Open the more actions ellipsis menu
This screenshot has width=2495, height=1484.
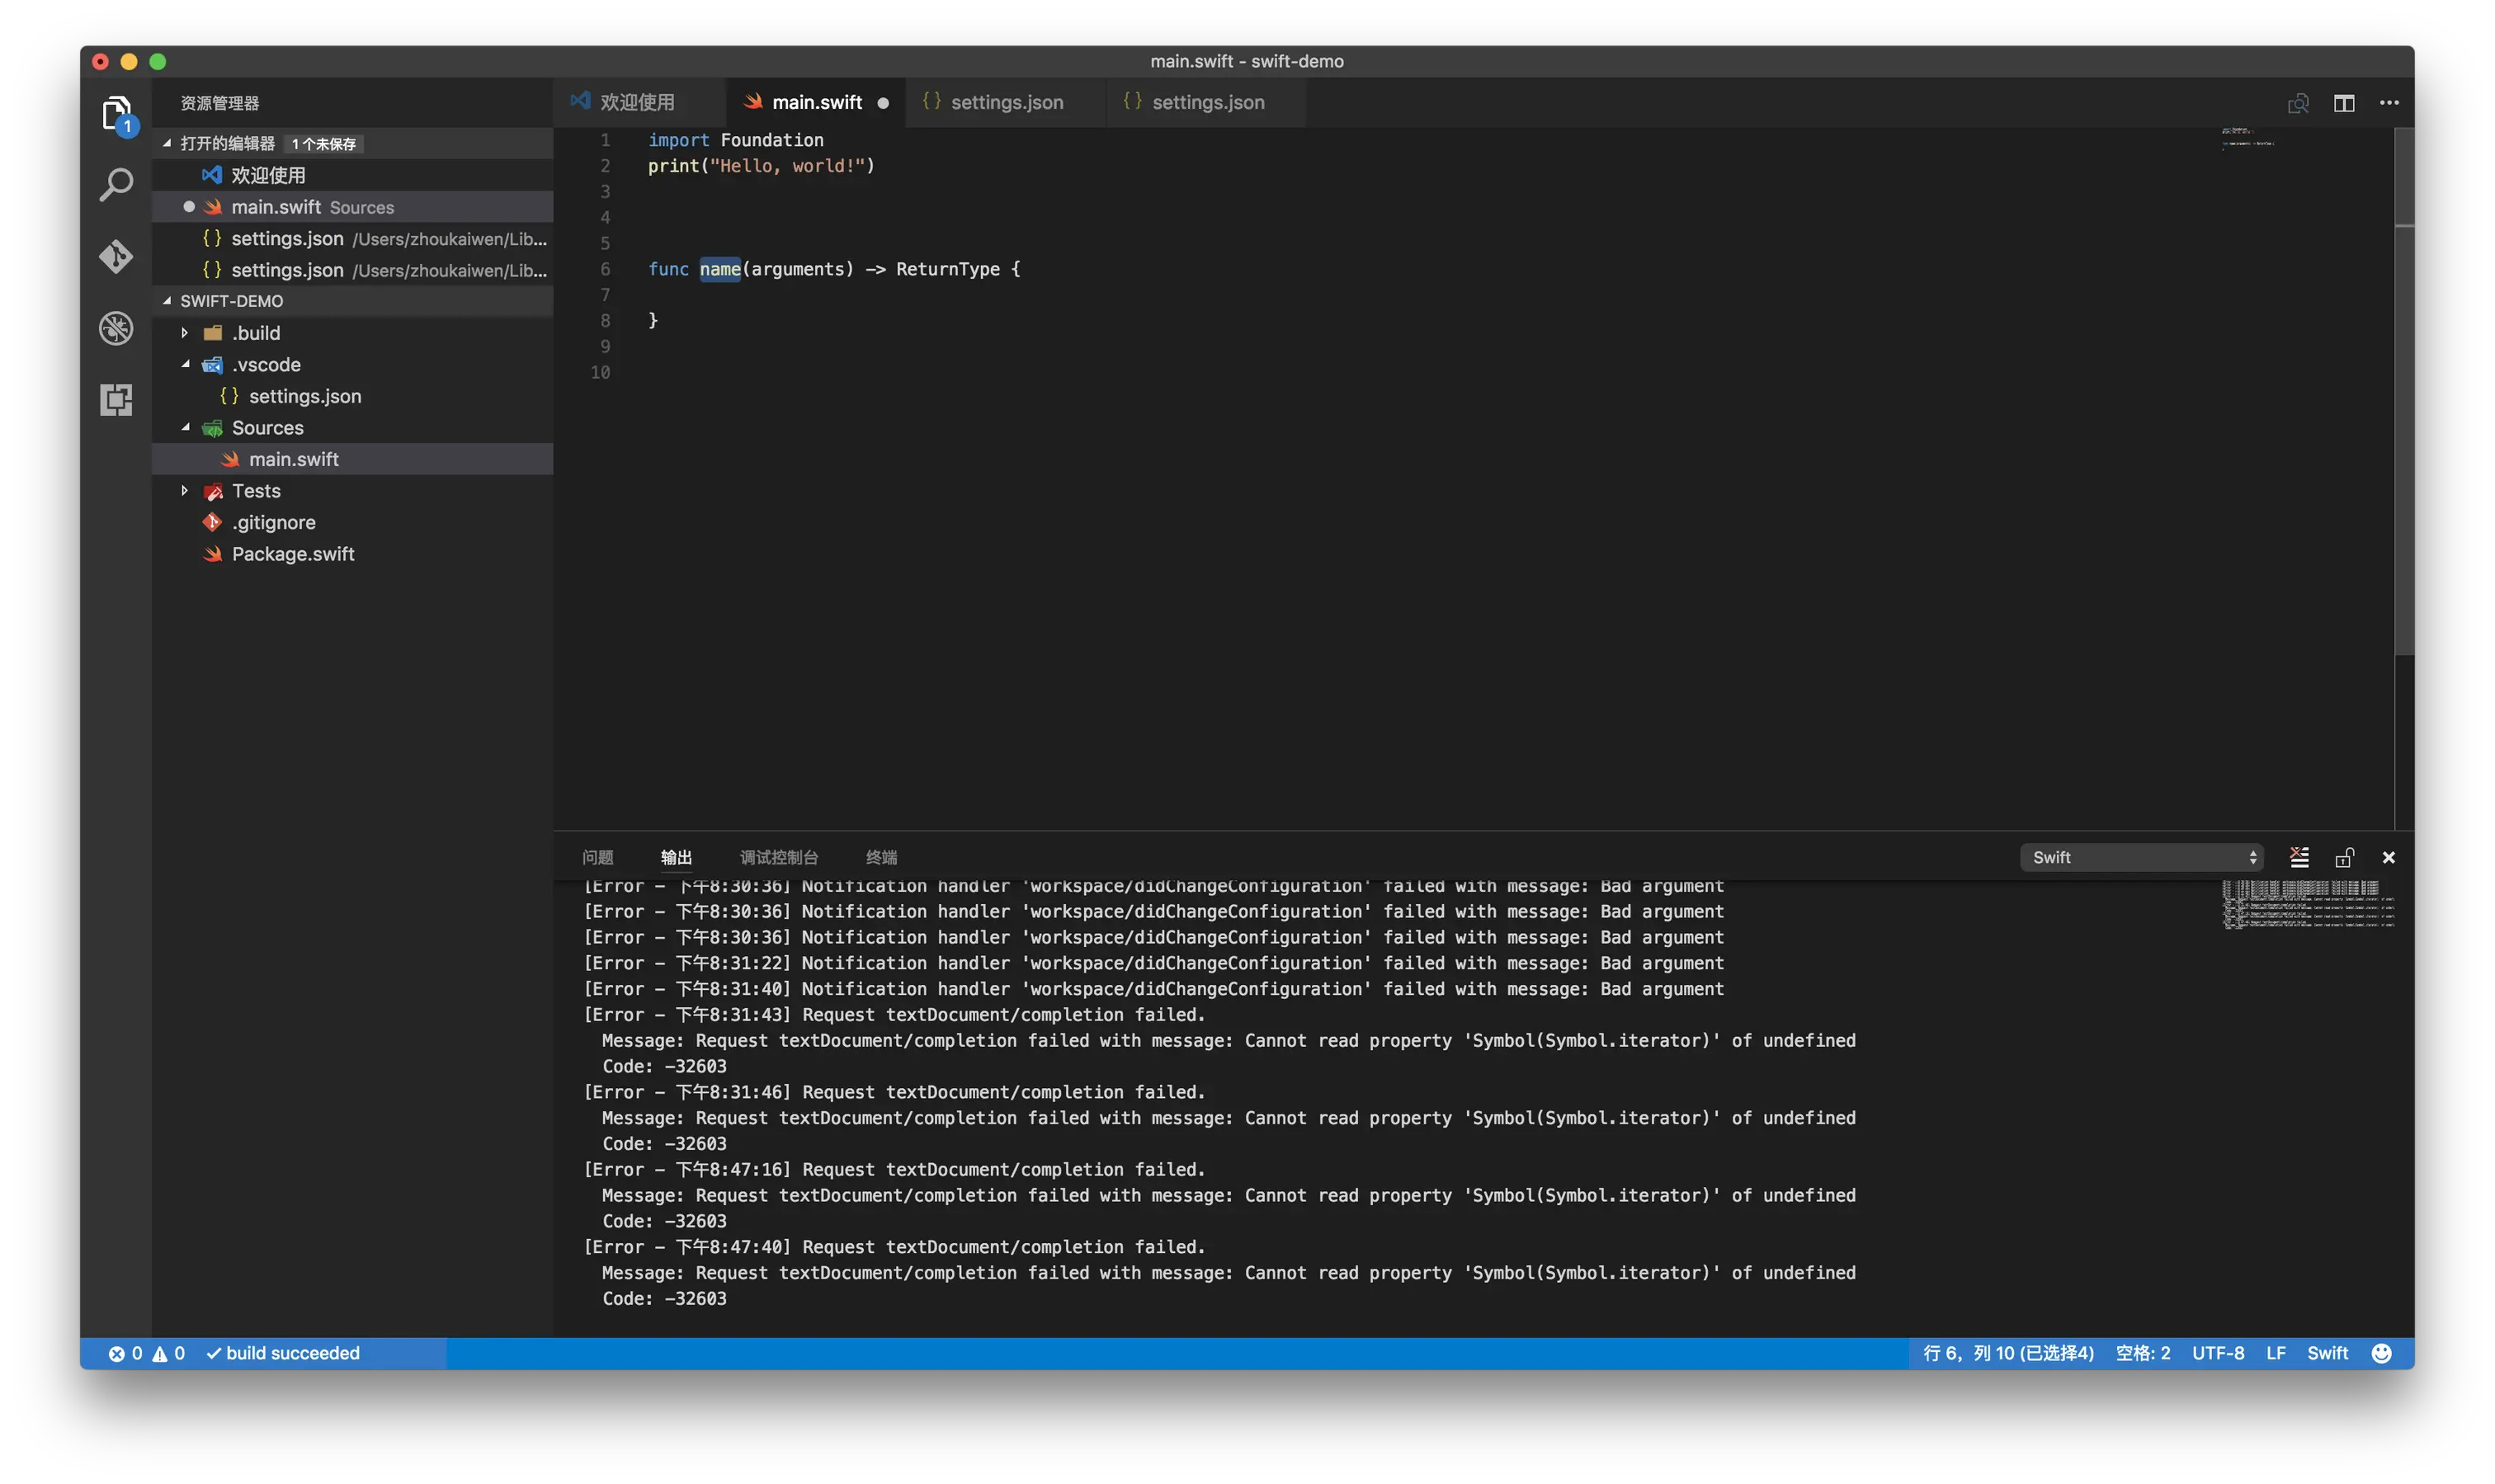click(x=2390, y=102)
